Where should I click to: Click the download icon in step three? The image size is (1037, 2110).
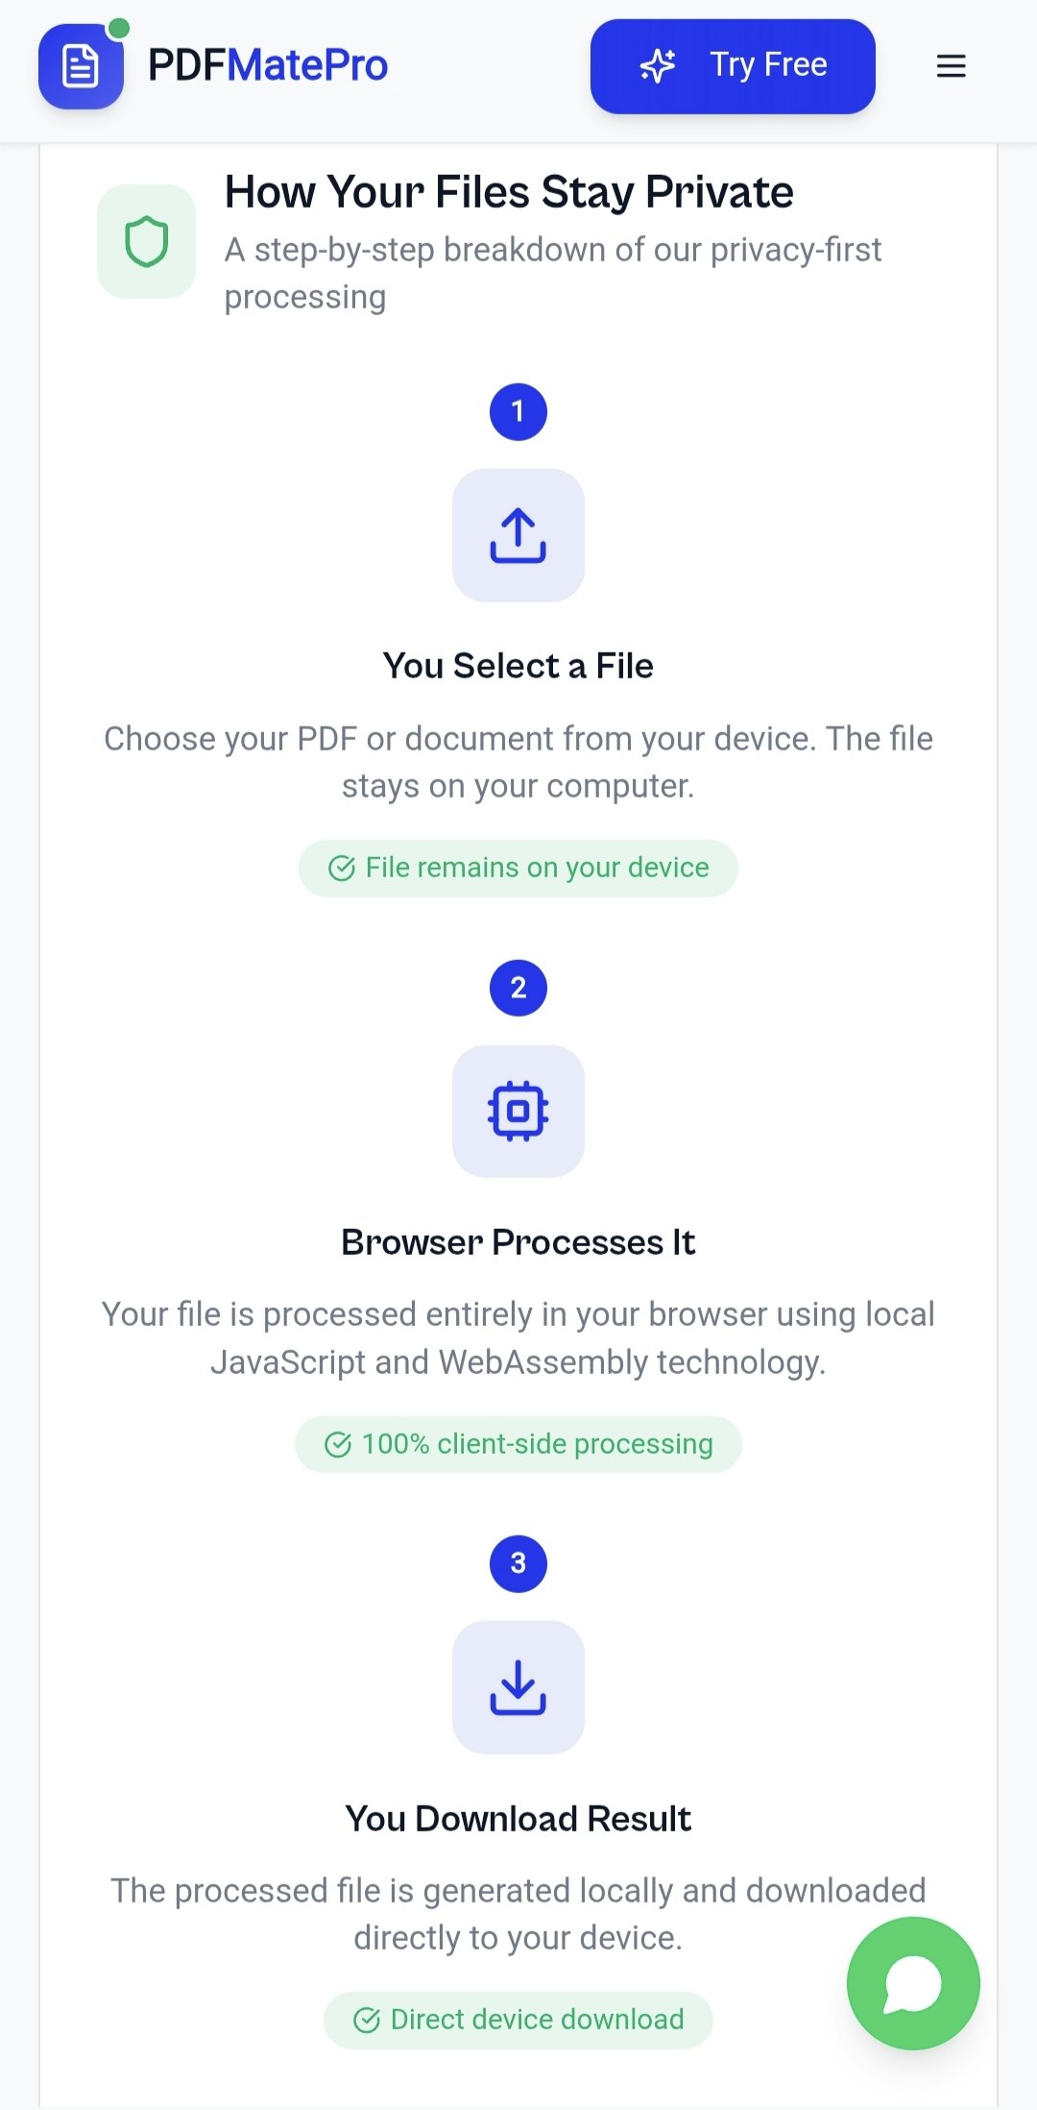coord(518,1688)
